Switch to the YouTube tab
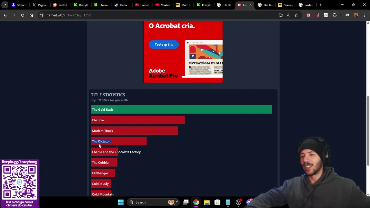This screenshot has height=208, width=370. pos(163,5)
